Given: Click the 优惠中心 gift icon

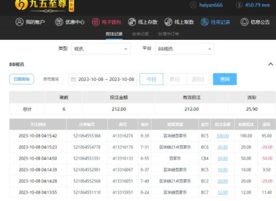Looking at the screenshot, I should [59, 22].
